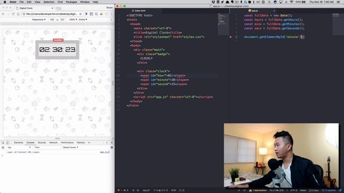This screenshot has height=193, width=344.
Task: Open Spotlight search in menu bar
Action: 269,2
